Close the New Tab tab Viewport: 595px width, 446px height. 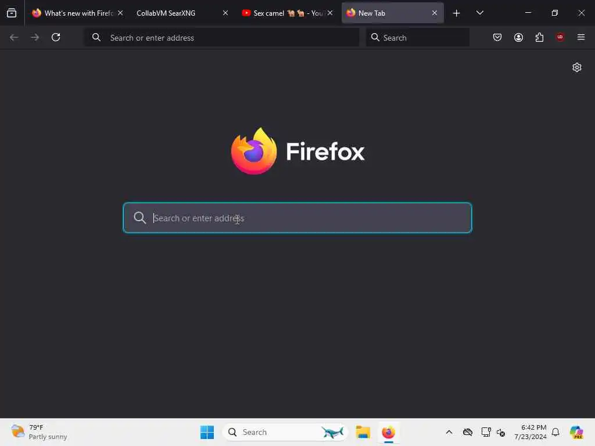pyautogui.click(x=435, y=13)
